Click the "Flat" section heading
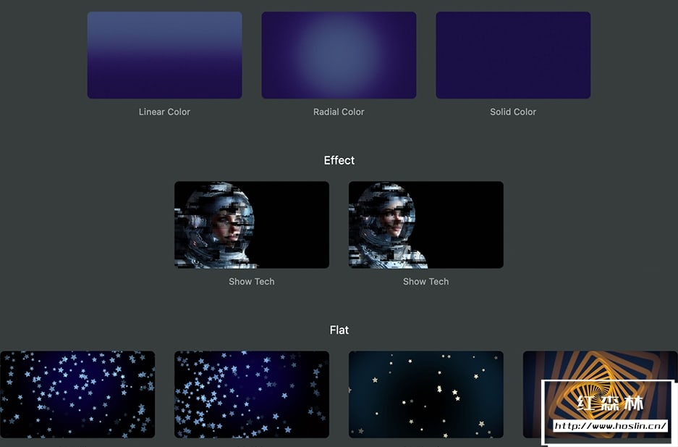Screen dimensions: 678x447 339,330
